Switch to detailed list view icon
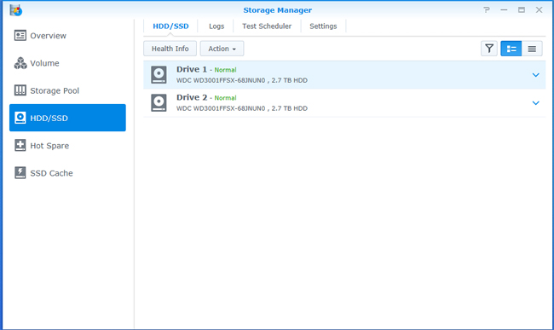This screenshot has height=330, width=554. pyautogui.click(x=511, y=49)
